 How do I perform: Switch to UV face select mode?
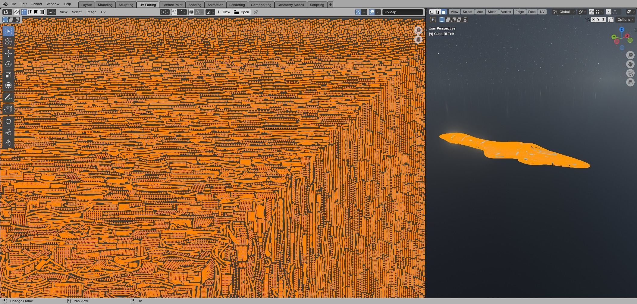(x=36, y=12)
